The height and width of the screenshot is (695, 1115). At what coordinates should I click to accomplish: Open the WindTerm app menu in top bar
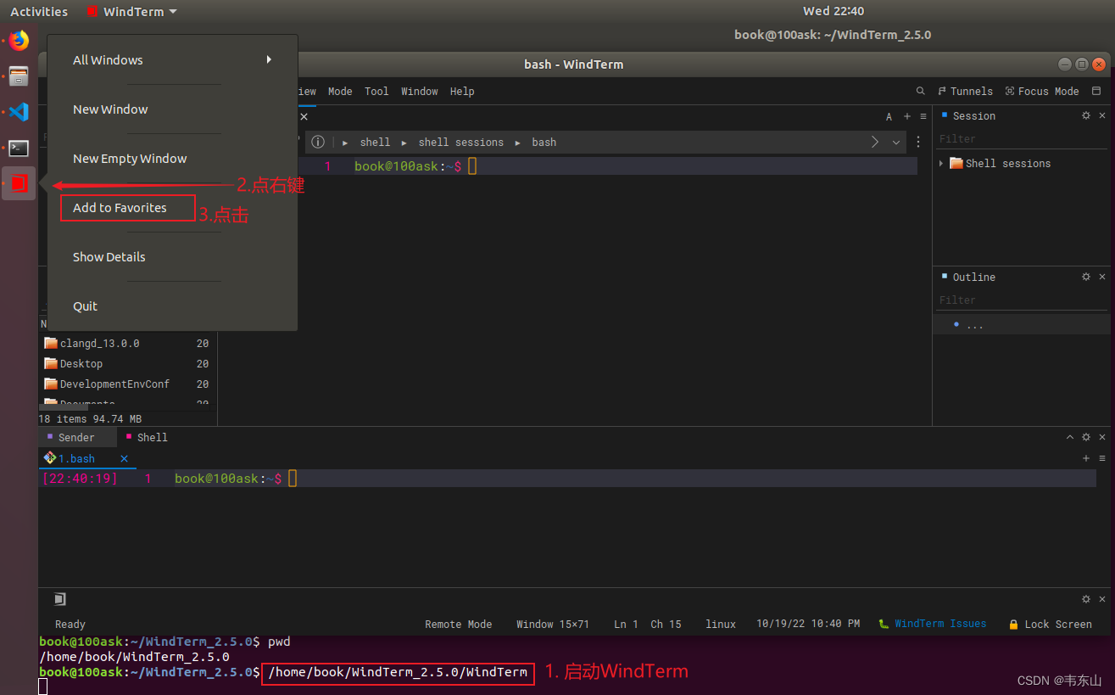coord(132,11)
